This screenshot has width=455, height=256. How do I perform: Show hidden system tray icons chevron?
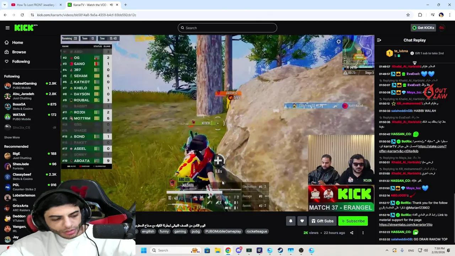click(387, 250)
